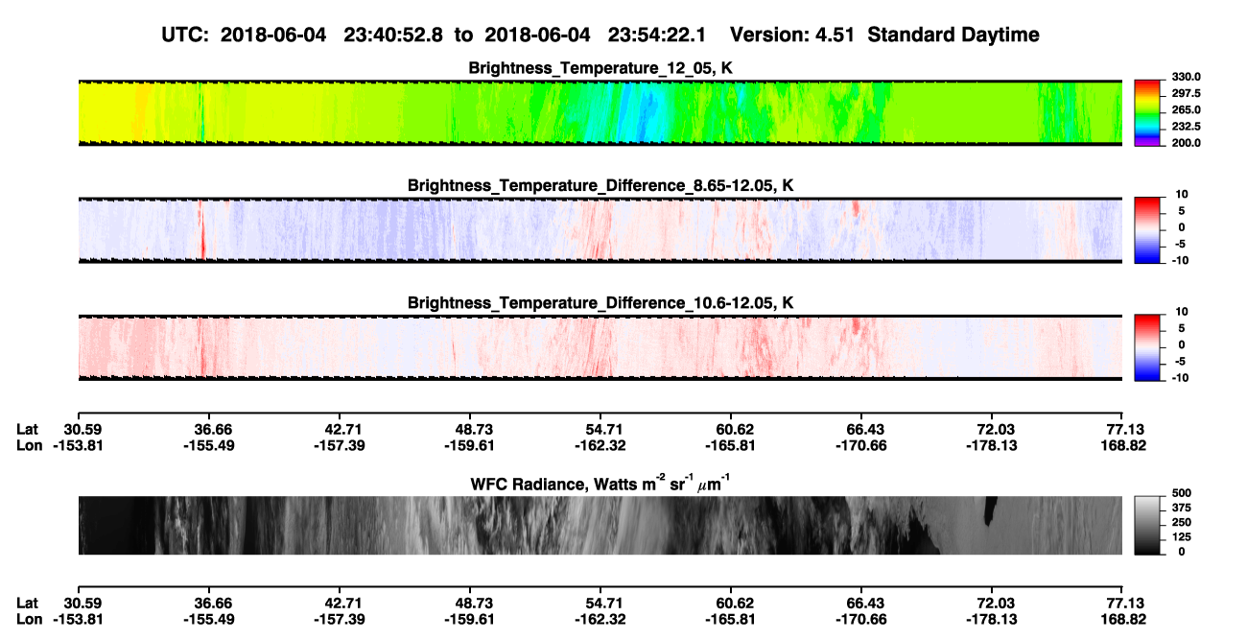Click the '-10' tick on 8.65-12.05 colorbar
Screen dimensions: 1247x640
1180,260
